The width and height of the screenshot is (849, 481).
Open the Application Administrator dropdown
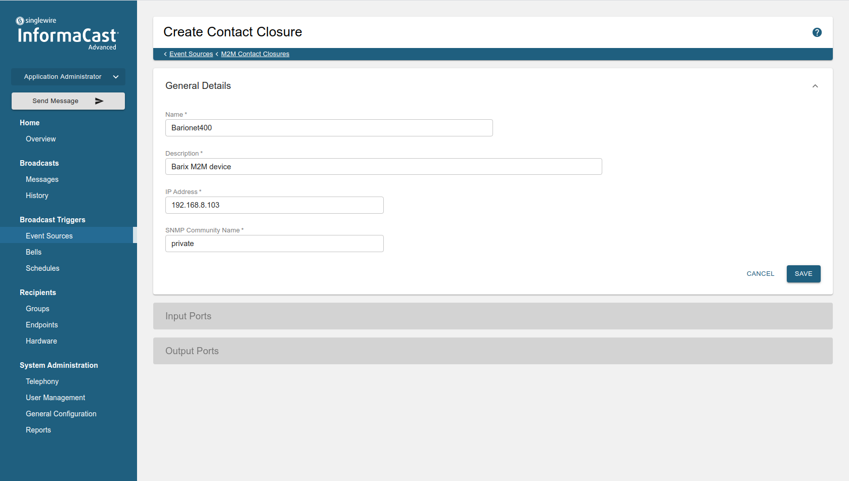click(68, 76)
